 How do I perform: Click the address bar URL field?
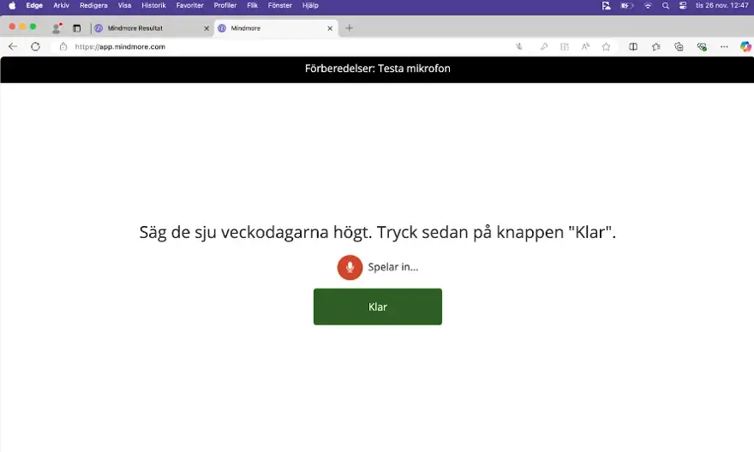click(257, 46)
